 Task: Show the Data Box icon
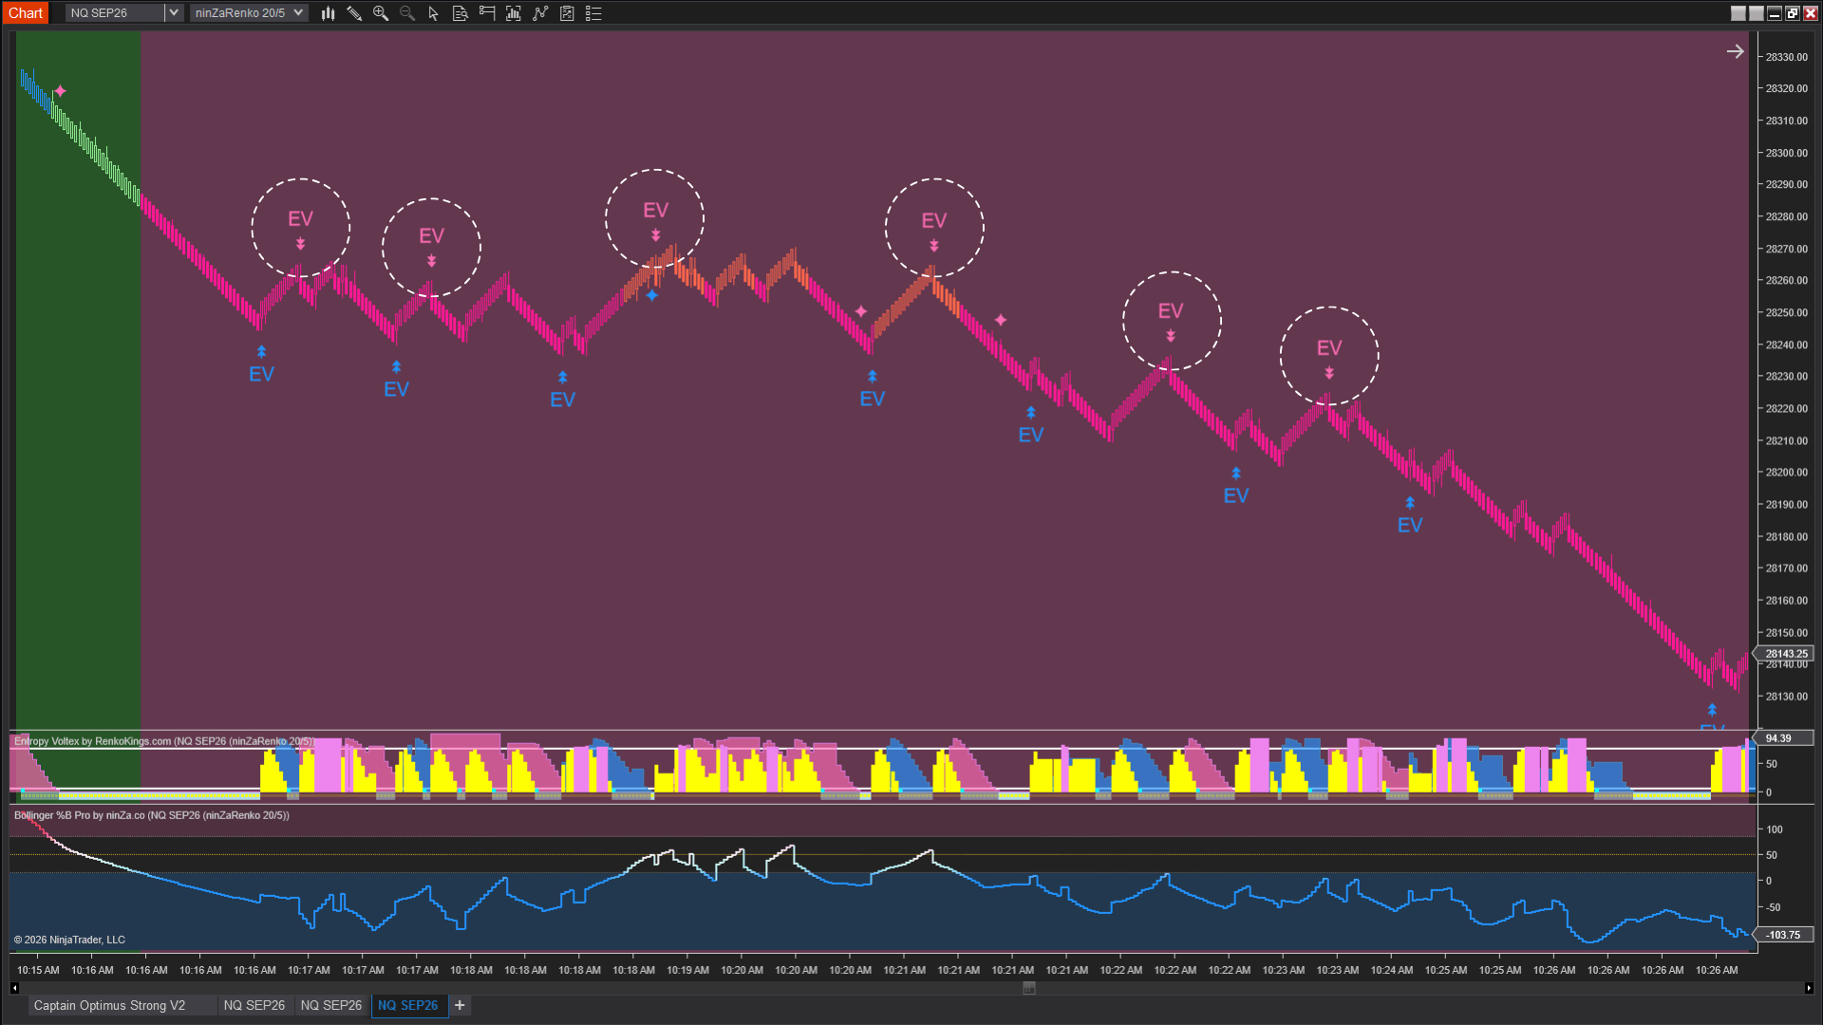[460, 13]
